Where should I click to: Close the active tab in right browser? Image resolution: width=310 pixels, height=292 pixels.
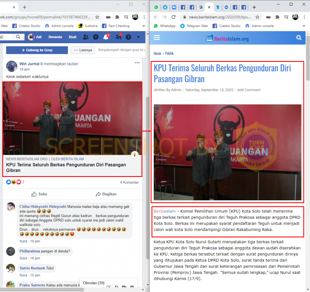click(209, 7)
